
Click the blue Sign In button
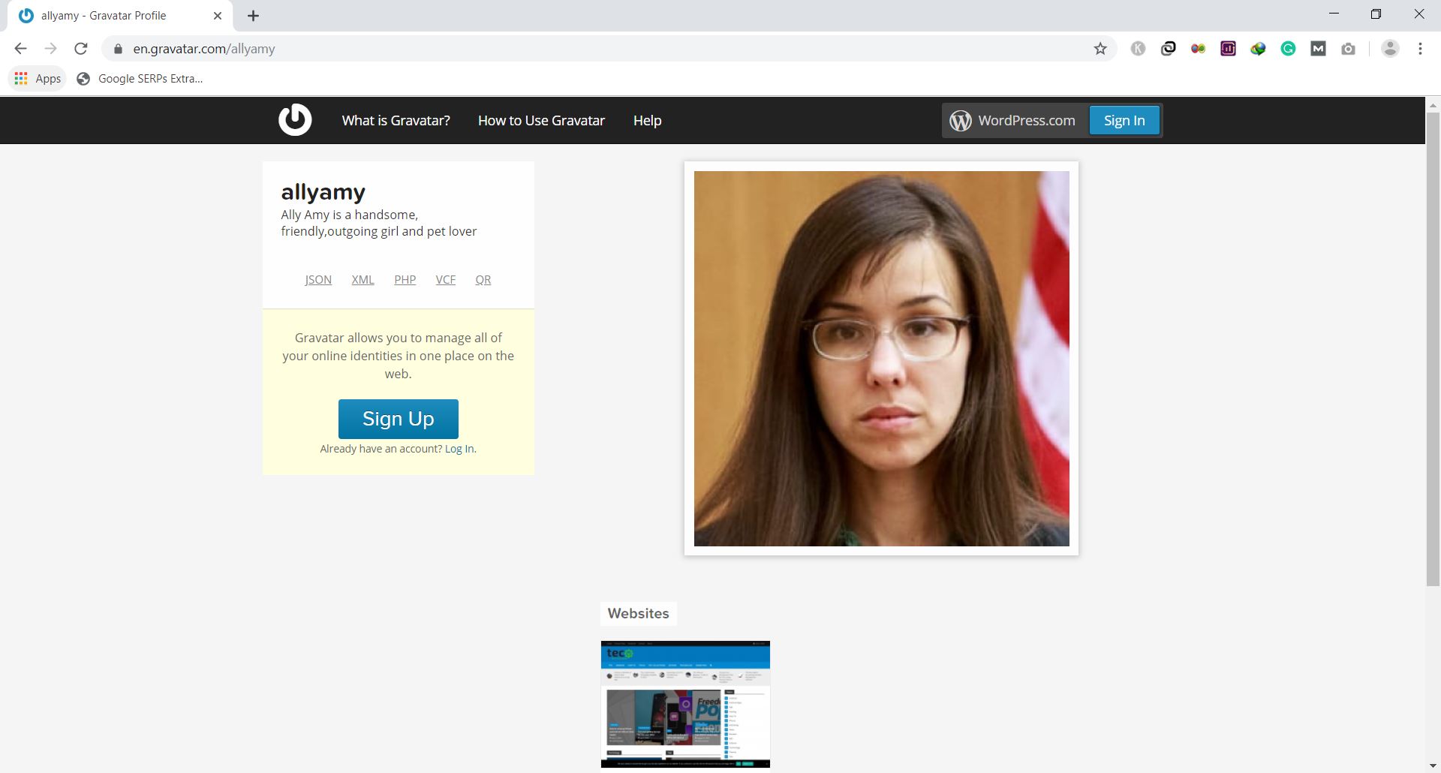click(x=1124, y=121)
